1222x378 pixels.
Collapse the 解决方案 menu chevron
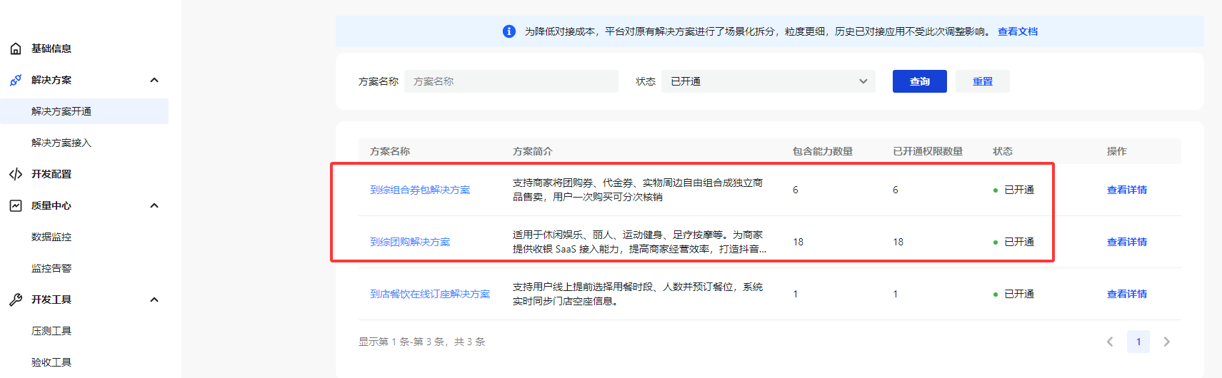154,80
